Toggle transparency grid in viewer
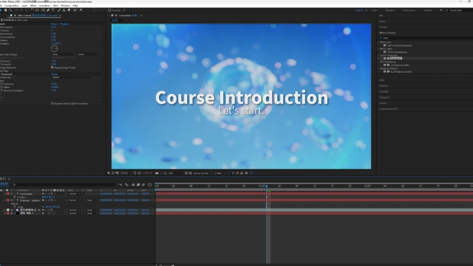 pyautogui.click(x=191, y=173)
